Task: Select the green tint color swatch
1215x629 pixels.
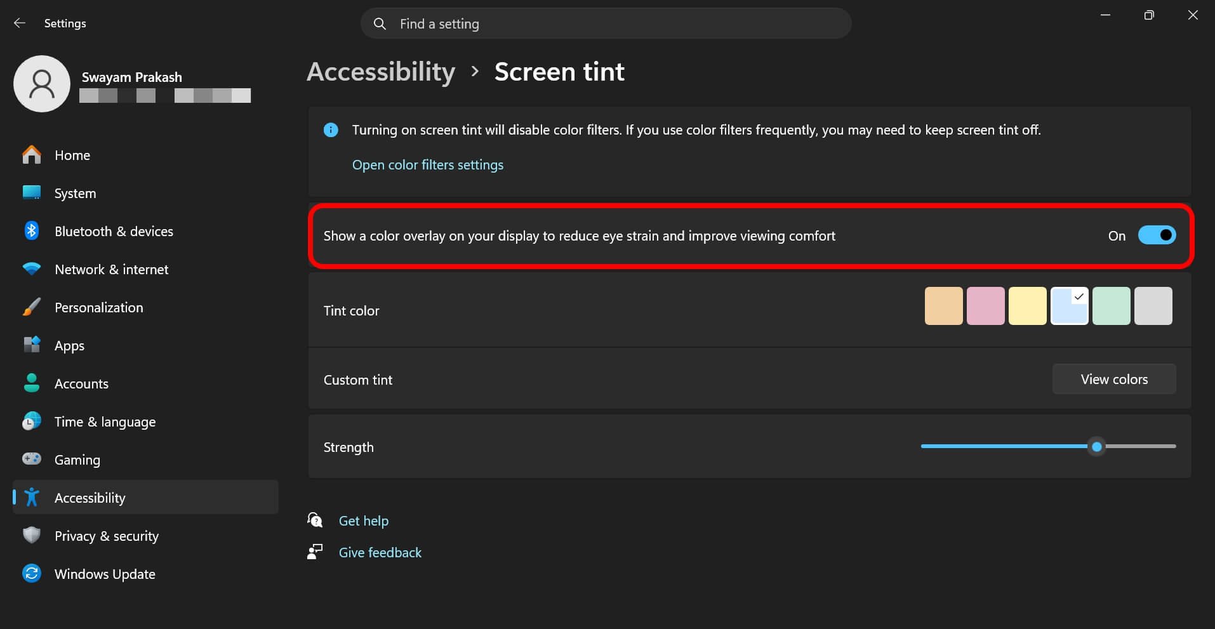Action: tap(1111, 306)
